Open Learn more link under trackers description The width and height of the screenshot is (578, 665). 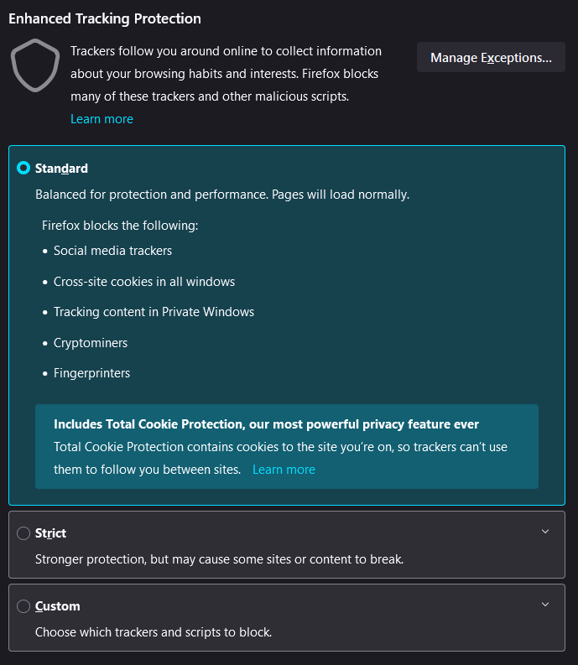tap(102, 119)
